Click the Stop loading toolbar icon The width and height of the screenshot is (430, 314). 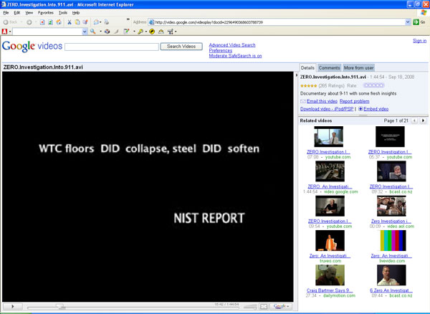(42, 22)
